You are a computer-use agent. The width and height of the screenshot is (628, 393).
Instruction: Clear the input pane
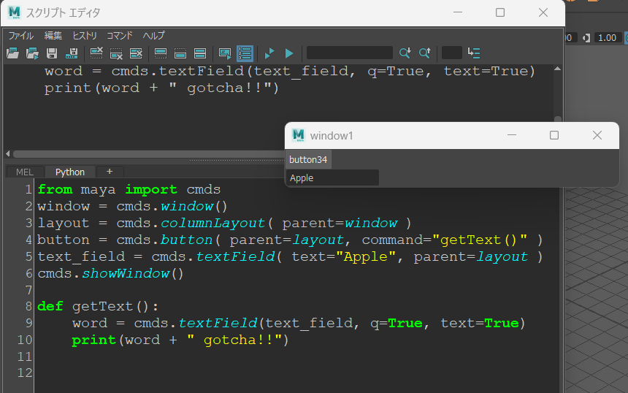click(116, 53)
